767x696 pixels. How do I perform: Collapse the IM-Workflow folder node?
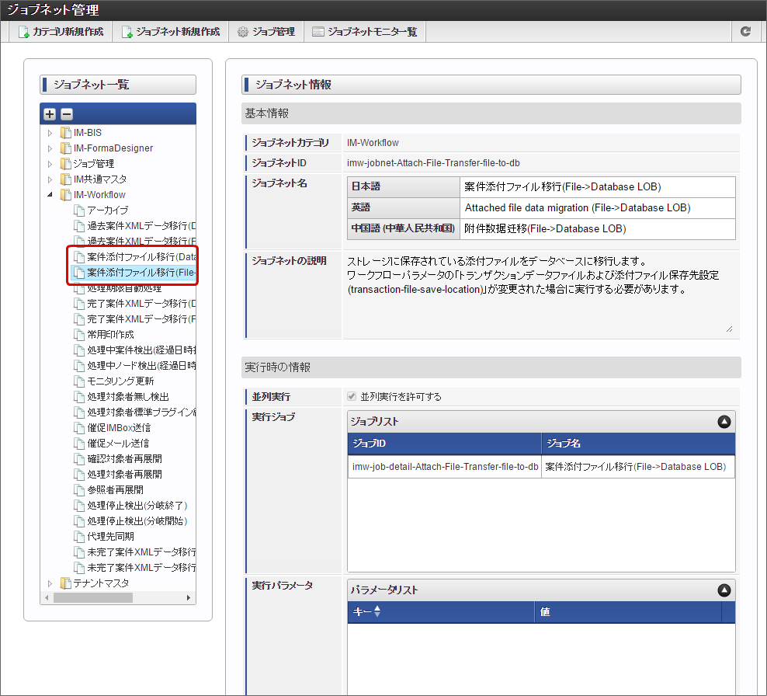pos(50,195)
